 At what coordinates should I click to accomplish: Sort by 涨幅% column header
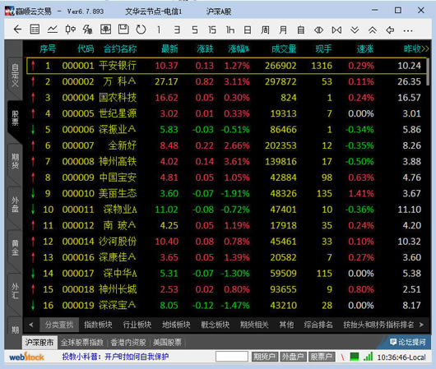[239, 49]
